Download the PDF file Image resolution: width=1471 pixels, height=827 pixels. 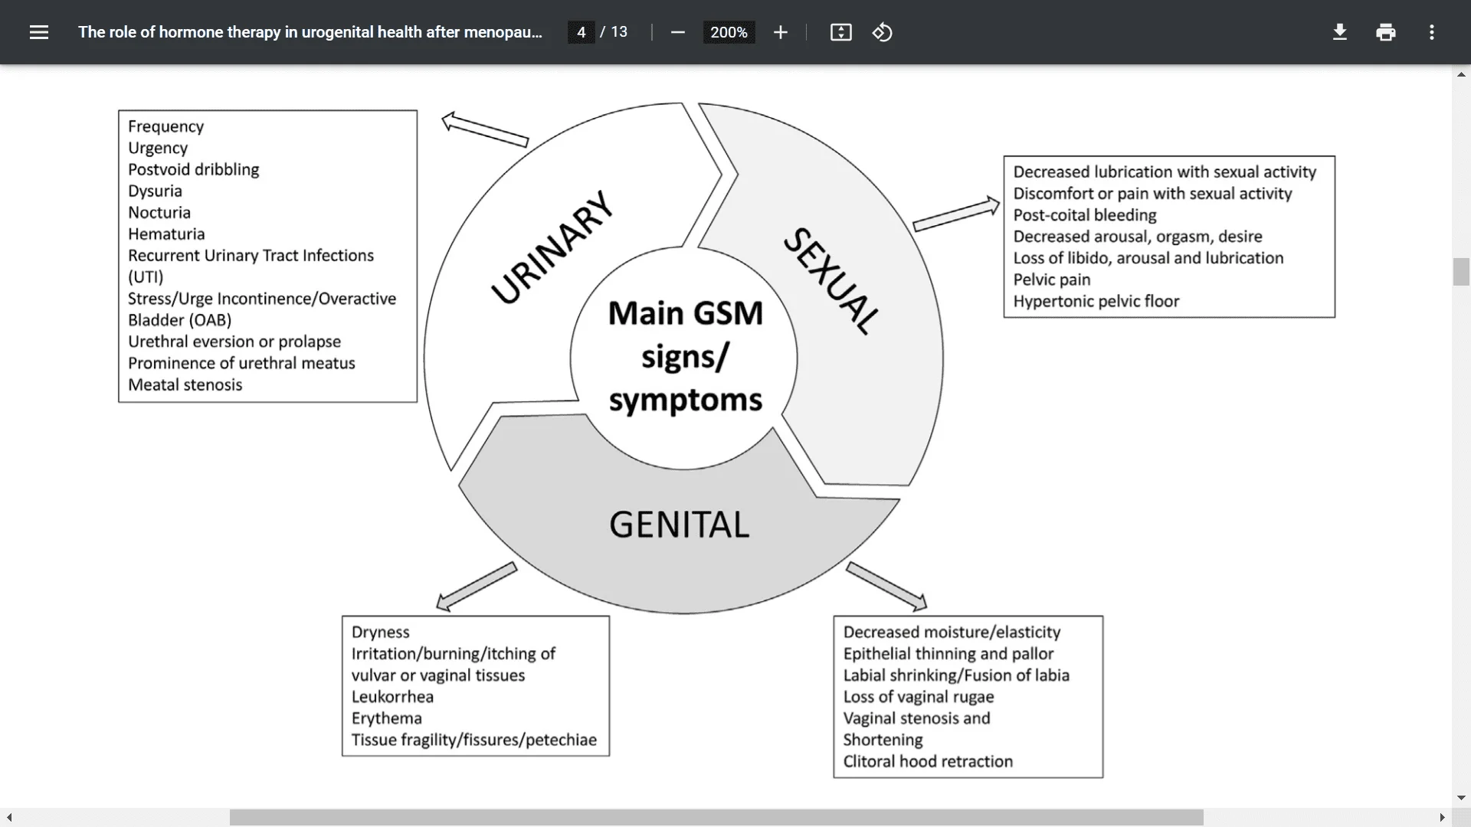point(1340,32)
